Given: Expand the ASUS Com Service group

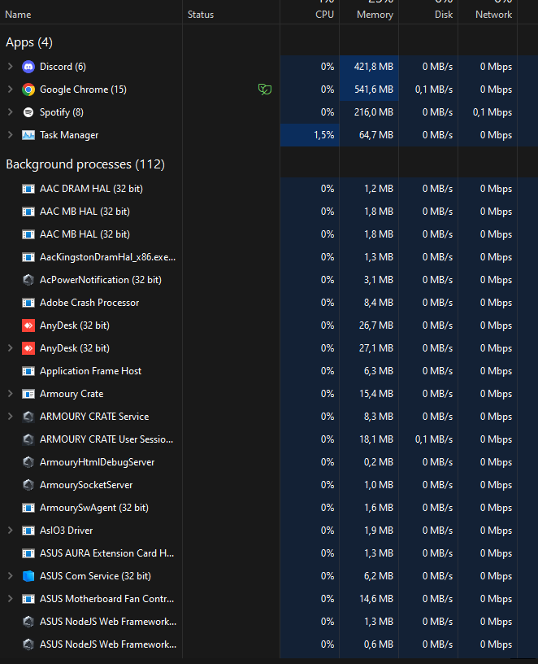Looking at the screenshot, I should click(10, 576).
